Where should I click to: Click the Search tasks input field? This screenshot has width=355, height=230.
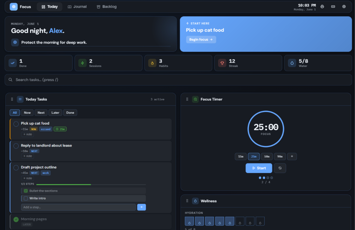click(x=178, y=80)
